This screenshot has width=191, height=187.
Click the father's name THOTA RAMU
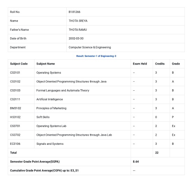pyautogui.click(x=78, y=30)
